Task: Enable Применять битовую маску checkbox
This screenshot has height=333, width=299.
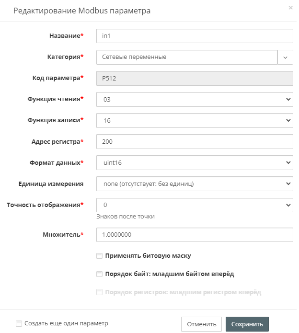Action: 100,256
